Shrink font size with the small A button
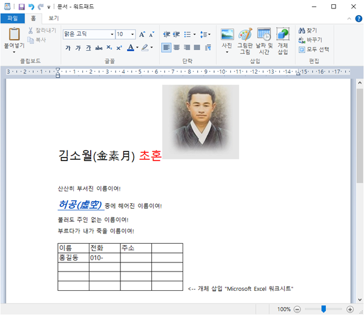The image size is (364, 315). [x=152, y=34]
